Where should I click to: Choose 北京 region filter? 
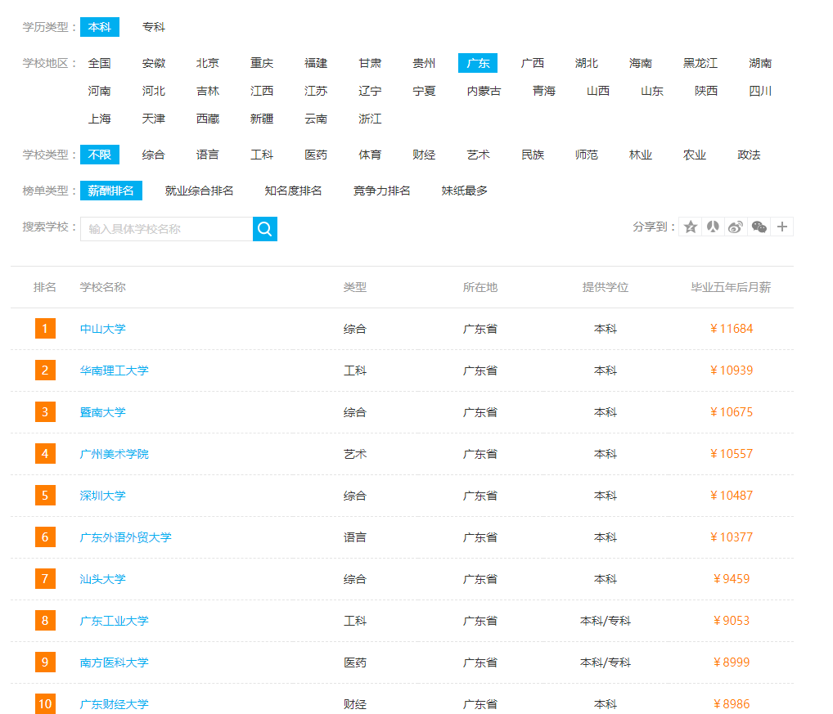click(208, 63)
